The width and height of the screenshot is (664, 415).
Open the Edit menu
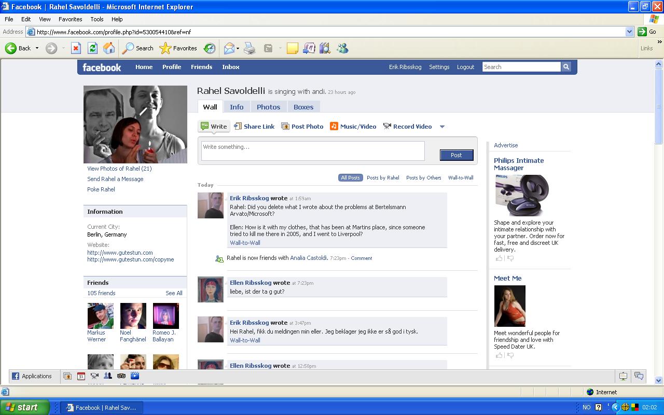[26, 19]
